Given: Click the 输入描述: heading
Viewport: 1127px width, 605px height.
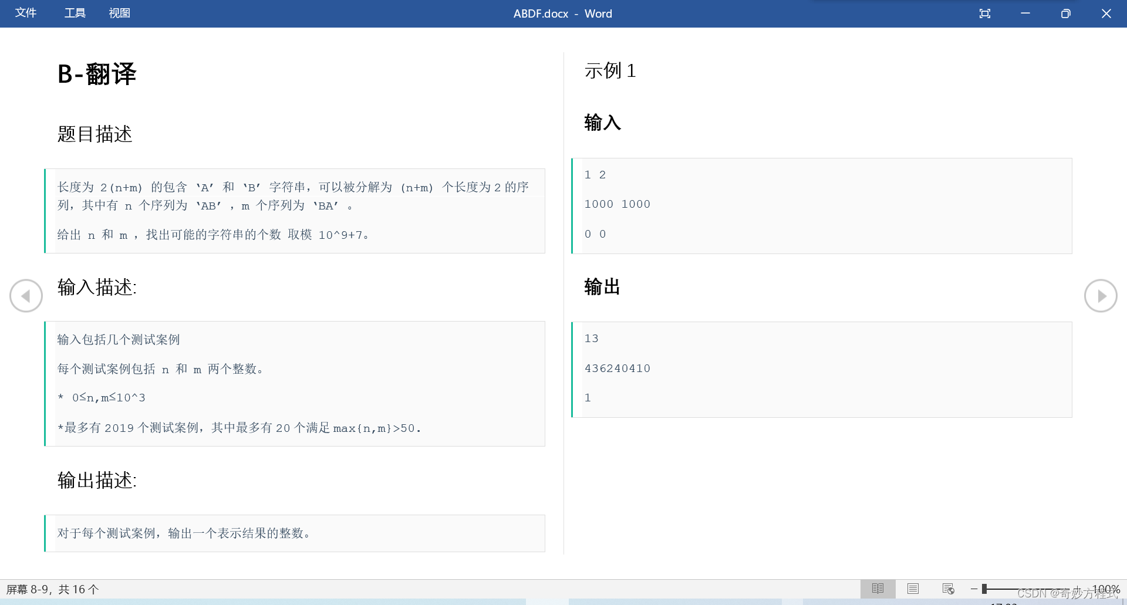Looking at the screenshot, I should point(97,287).
